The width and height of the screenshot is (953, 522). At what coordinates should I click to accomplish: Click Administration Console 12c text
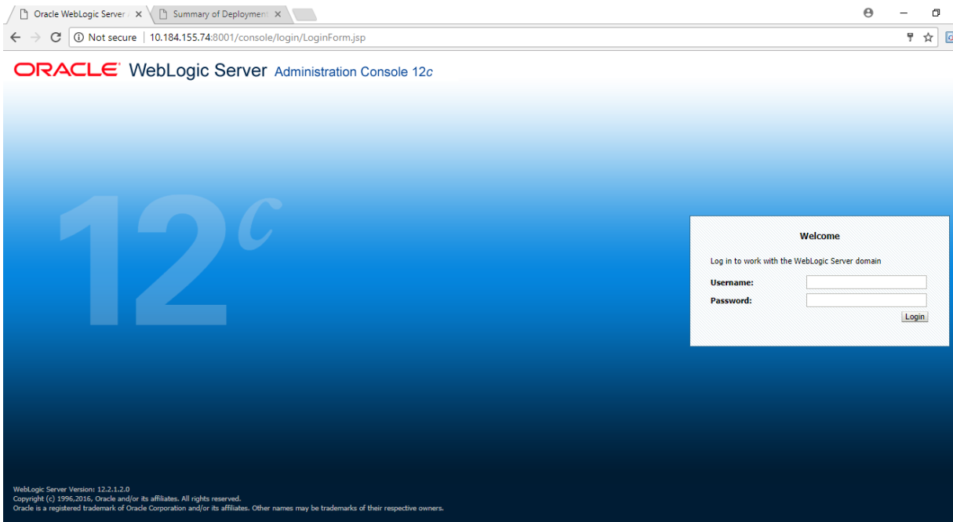coord(354,71)
